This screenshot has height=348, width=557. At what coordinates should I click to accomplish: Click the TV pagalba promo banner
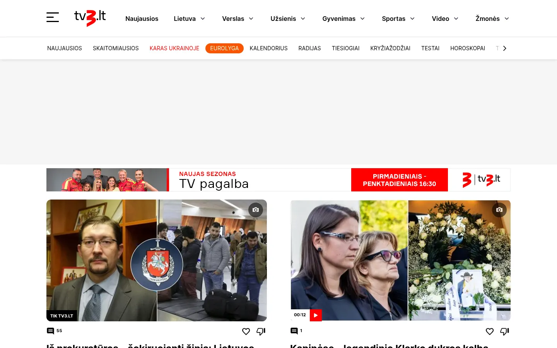(x=278, y=180)
